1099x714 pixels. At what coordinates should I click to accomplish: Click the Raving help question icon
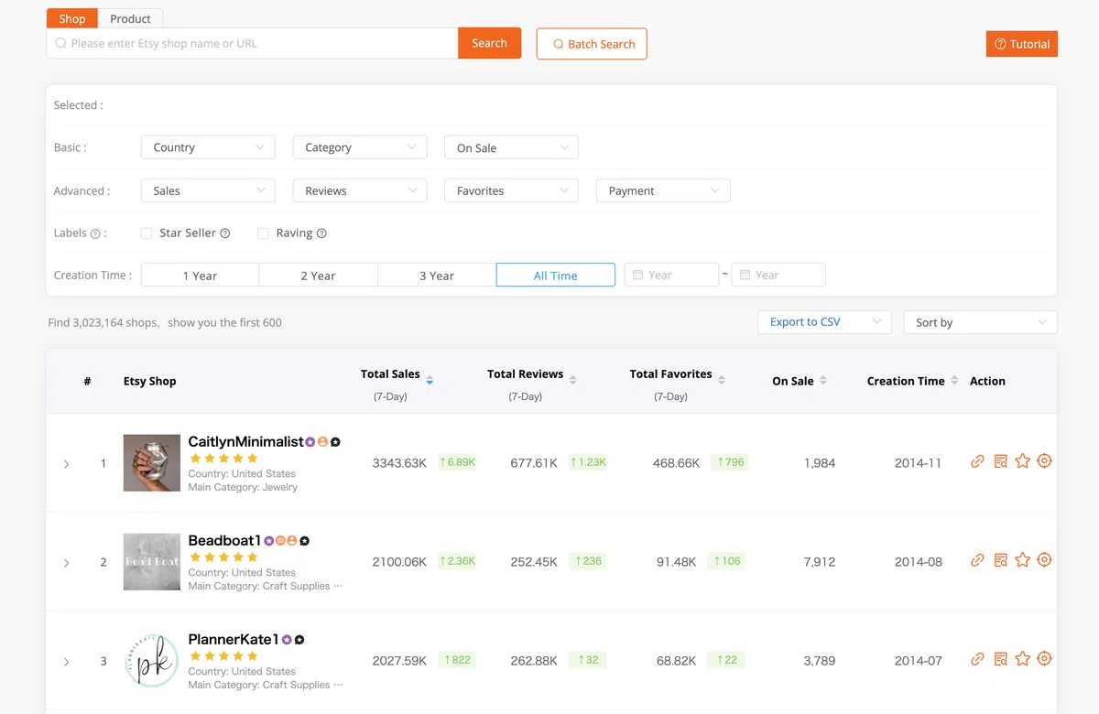point(321,233)
